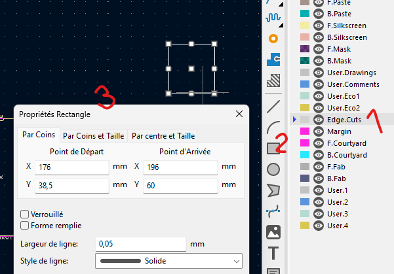Toggle visibility of F.Silkscreen layer
Screen dimensions: 394x274
pyautogui.click(x=319, y=26)
